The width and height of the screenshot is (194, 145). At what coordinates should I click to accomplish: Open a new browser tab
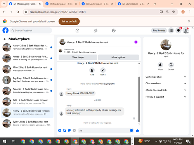click(155, 4)
